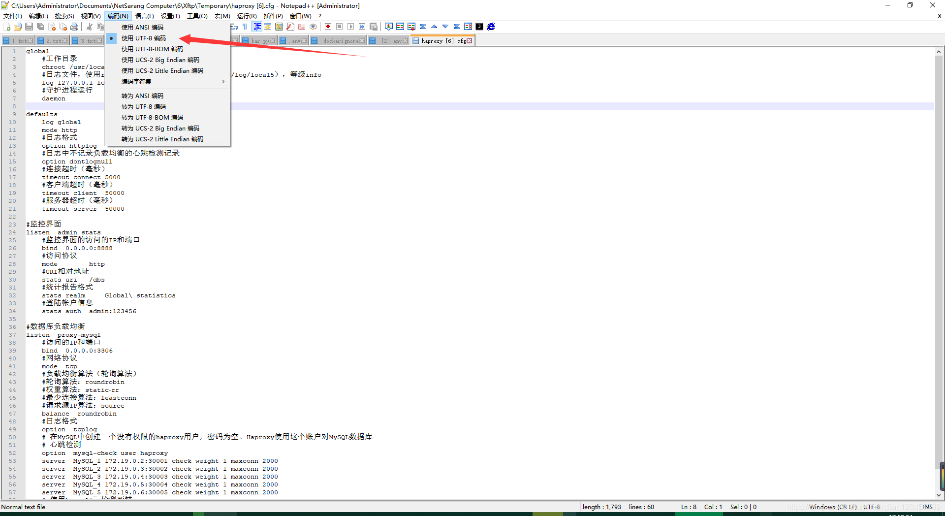This screenshot has height=516, width=945.
Task: Select 使用 UTF-8 编码 radio option
Action: pos(167,38)
